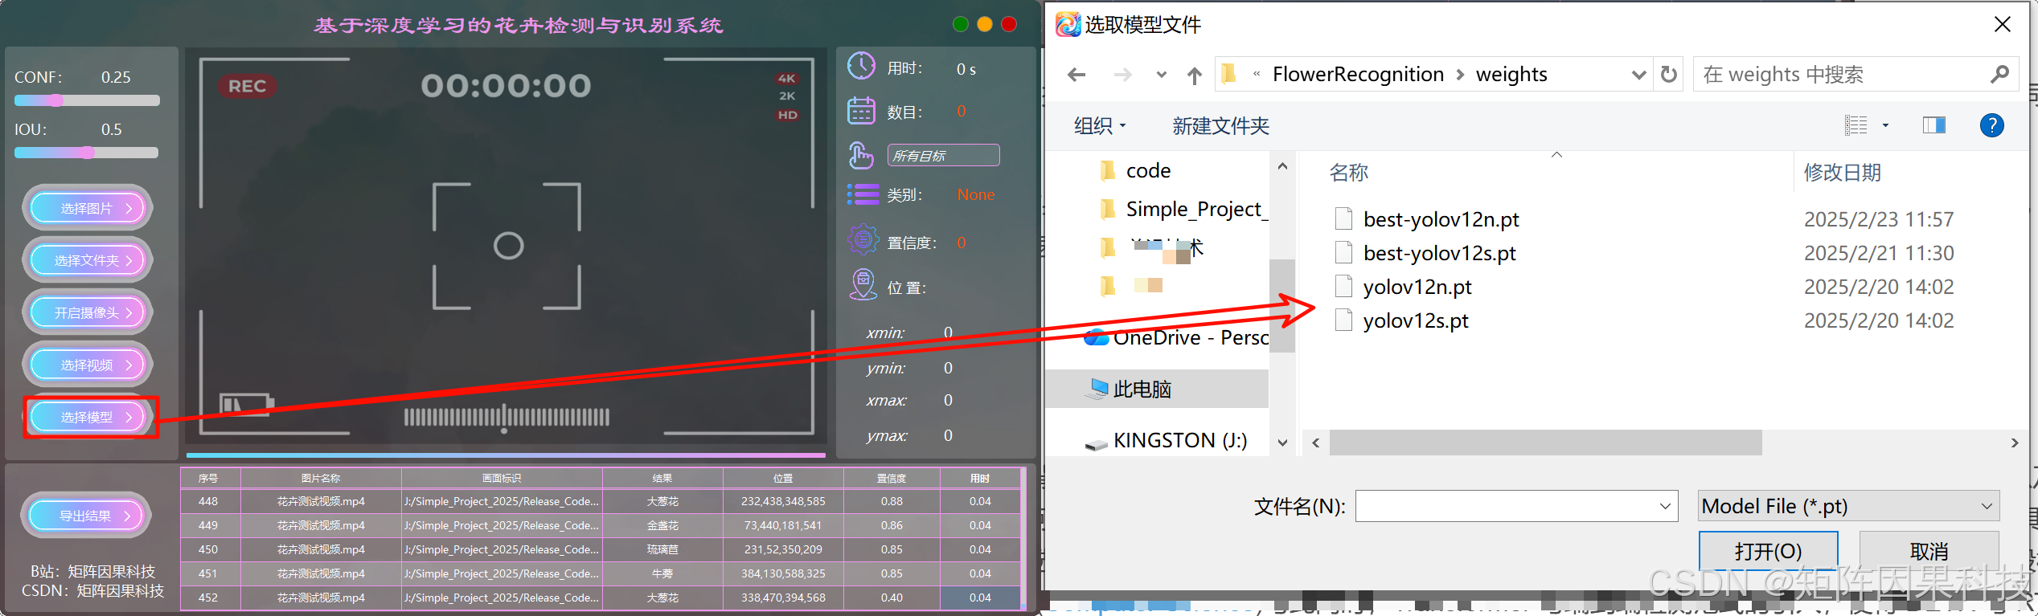
Task: Expand the address bar path history
Action: click(x=1638, y=75)
